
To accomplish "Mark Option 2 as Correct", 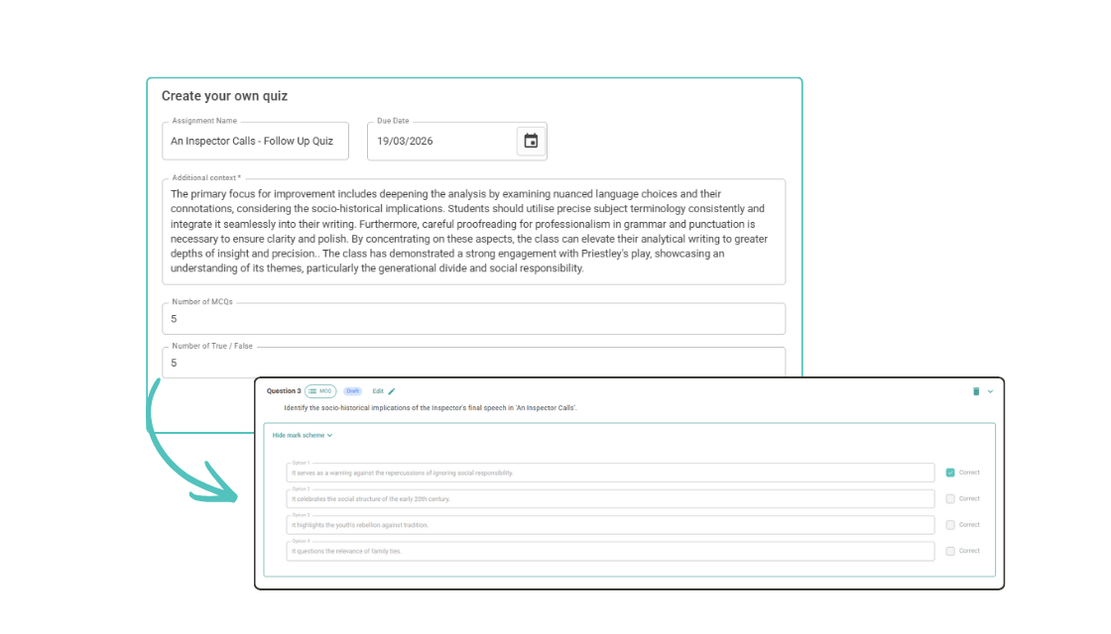I will tap(950, 498).
